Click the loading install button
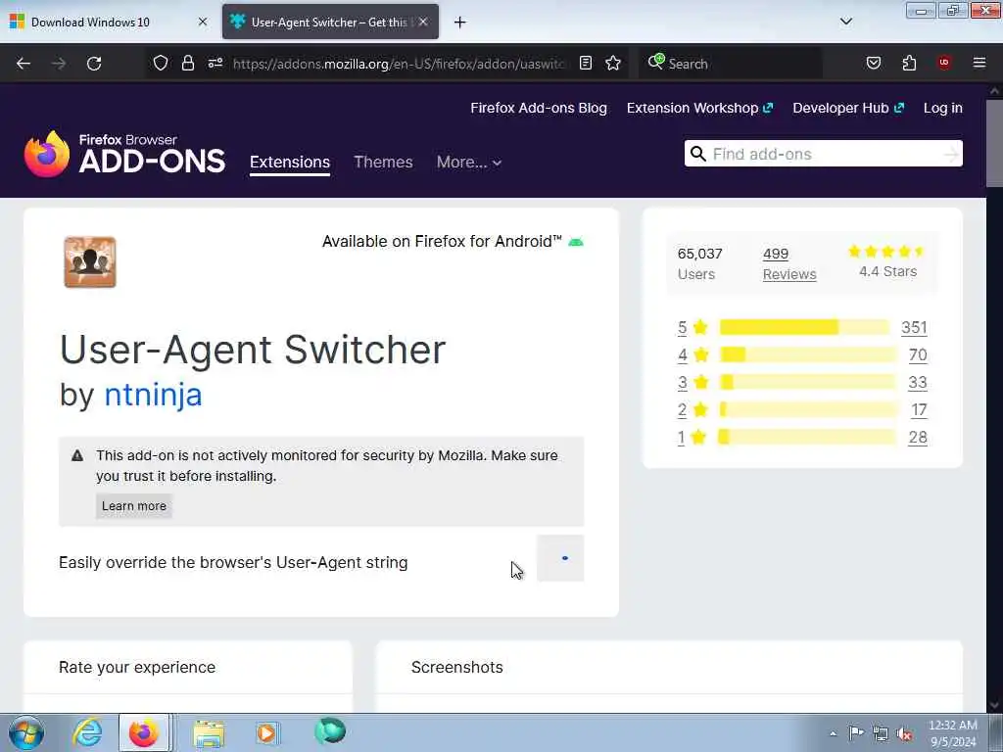Screen dimensions: 1003x752 [560, 558]
